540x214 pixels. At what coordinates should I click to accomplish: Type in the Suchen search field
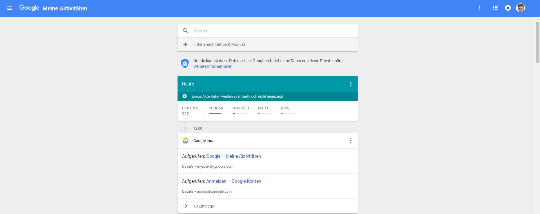pyautogui.click(x=270, y=31)
